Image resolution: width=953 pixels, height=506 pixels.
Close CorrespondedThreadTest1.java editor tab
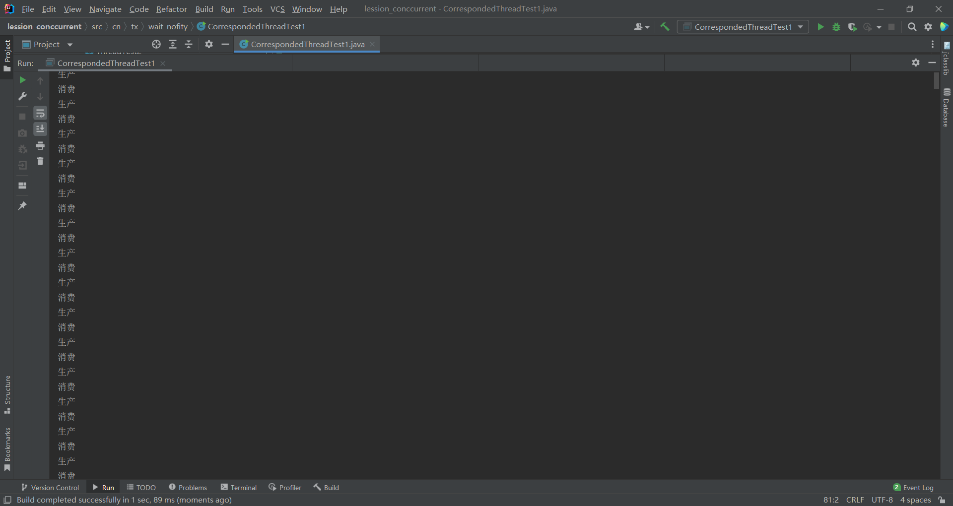372,44
